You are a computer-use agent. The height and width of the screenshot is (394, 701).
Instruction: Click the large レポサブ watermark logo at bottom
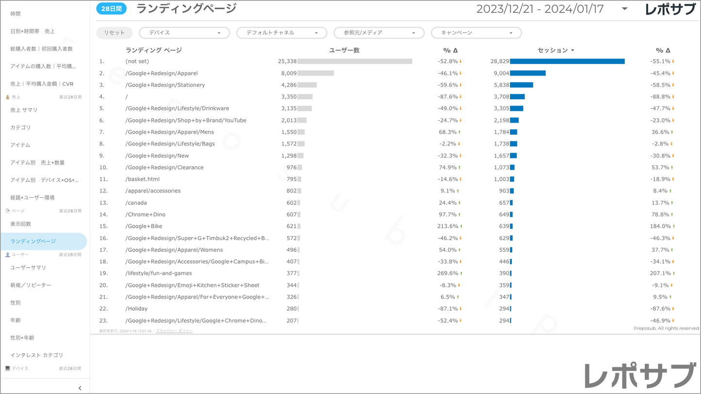[639, 375]
